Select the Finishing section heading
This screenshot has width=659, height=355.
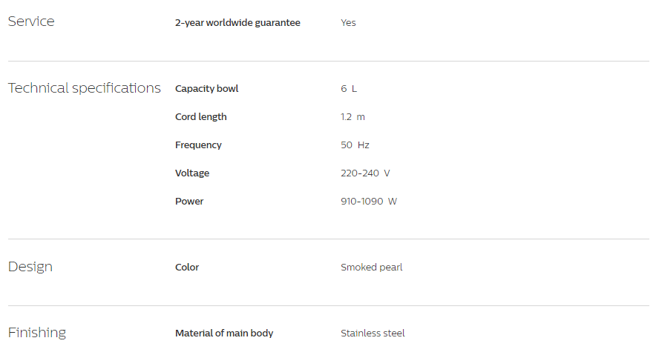37,332
